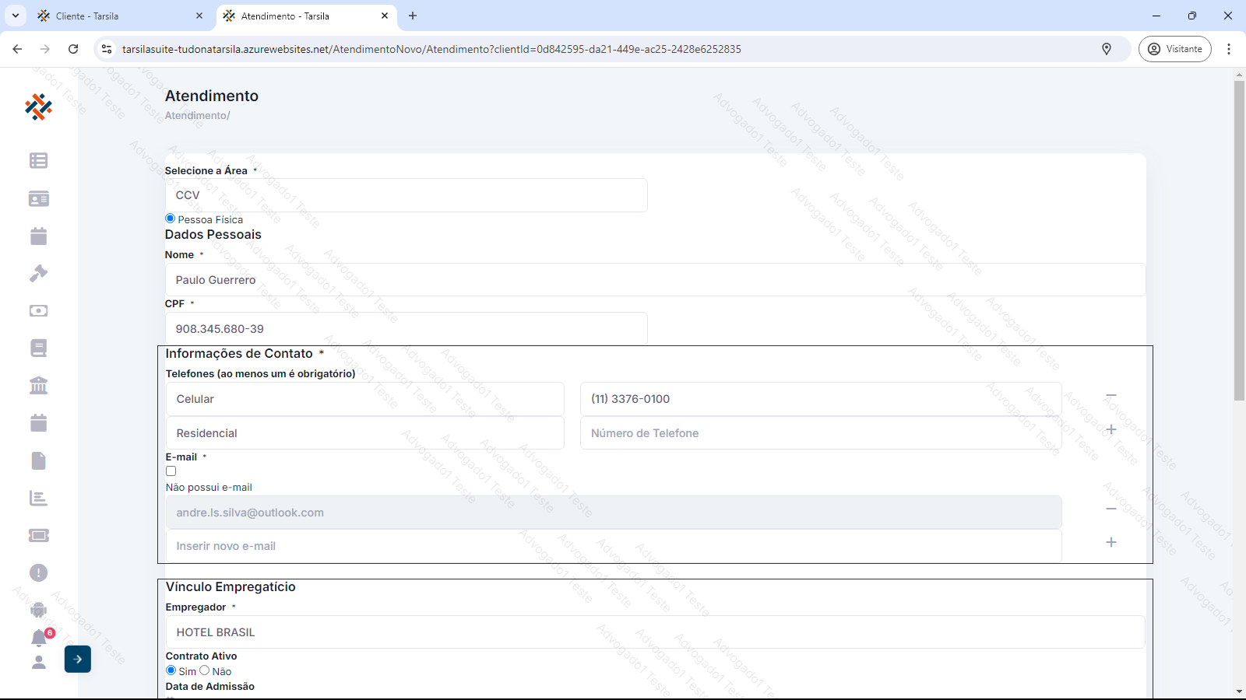The width and height of the screenshot is (1246, 700).
Task: Open the Residencial phone type dropdown
Action: 364,433
